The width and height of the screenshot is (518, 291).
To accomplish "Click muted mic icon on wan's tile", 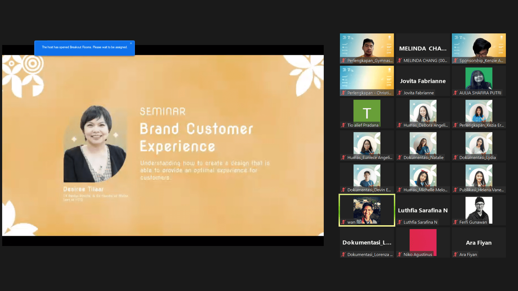I will click(x=343, y=222).
